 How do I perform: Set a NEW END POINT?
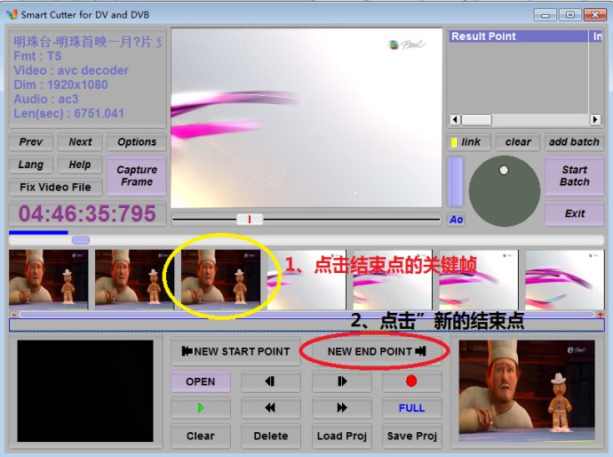(x=376, y=351)
